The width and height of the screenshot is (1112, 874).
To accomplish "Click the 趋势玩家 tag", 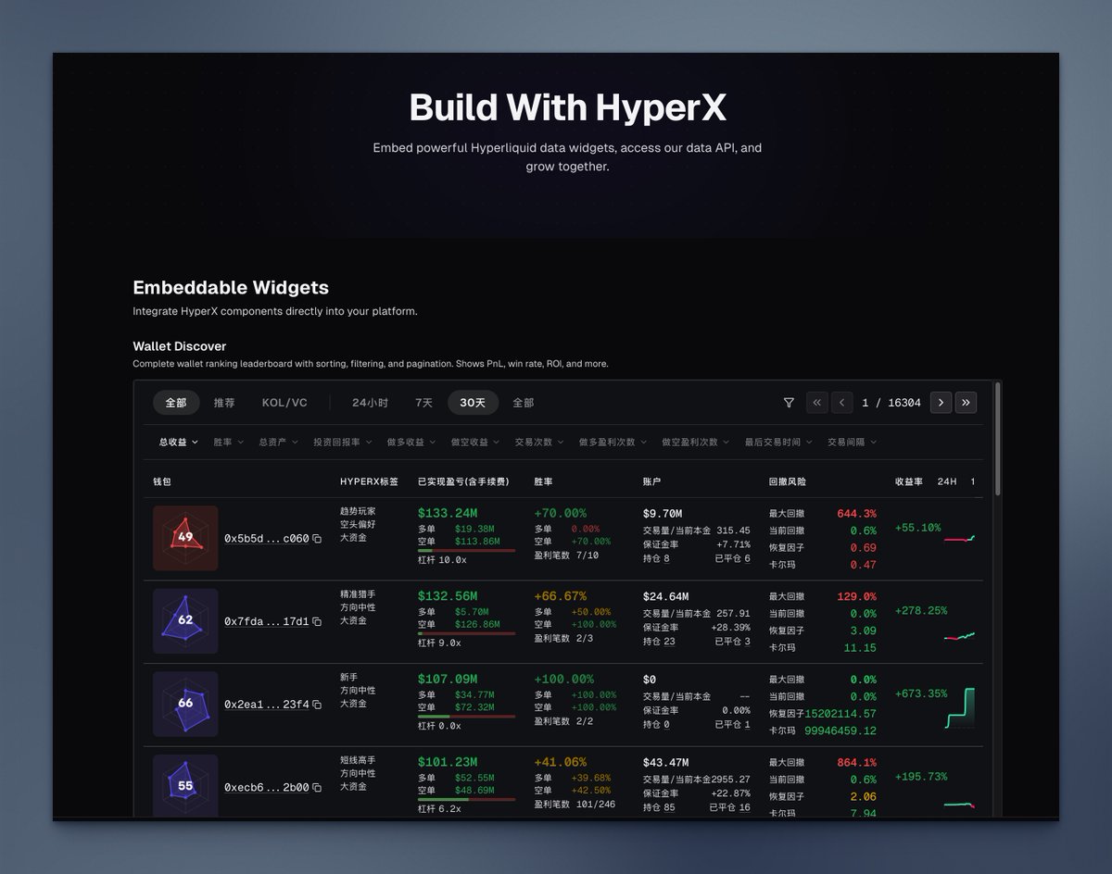I will 358,511.
